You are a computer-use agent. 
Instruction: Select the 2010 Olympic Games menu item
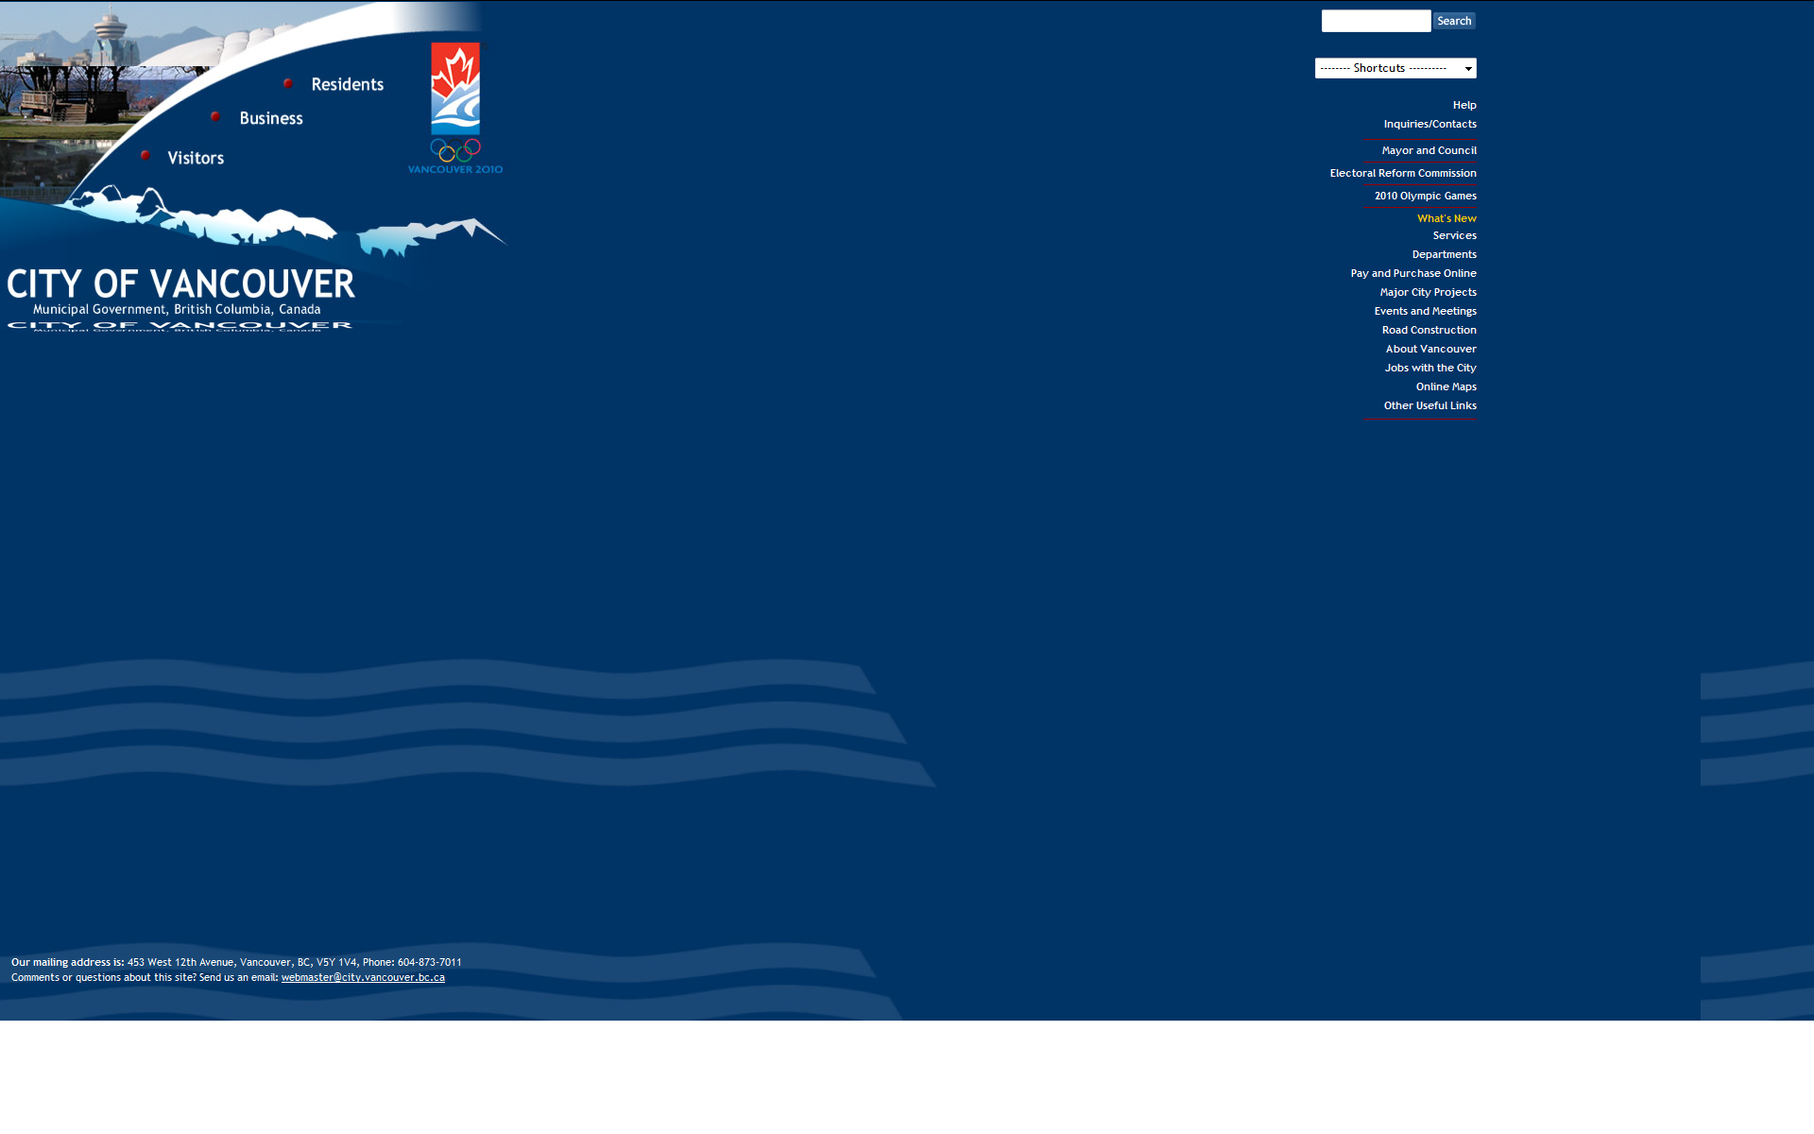(1424, 195)
